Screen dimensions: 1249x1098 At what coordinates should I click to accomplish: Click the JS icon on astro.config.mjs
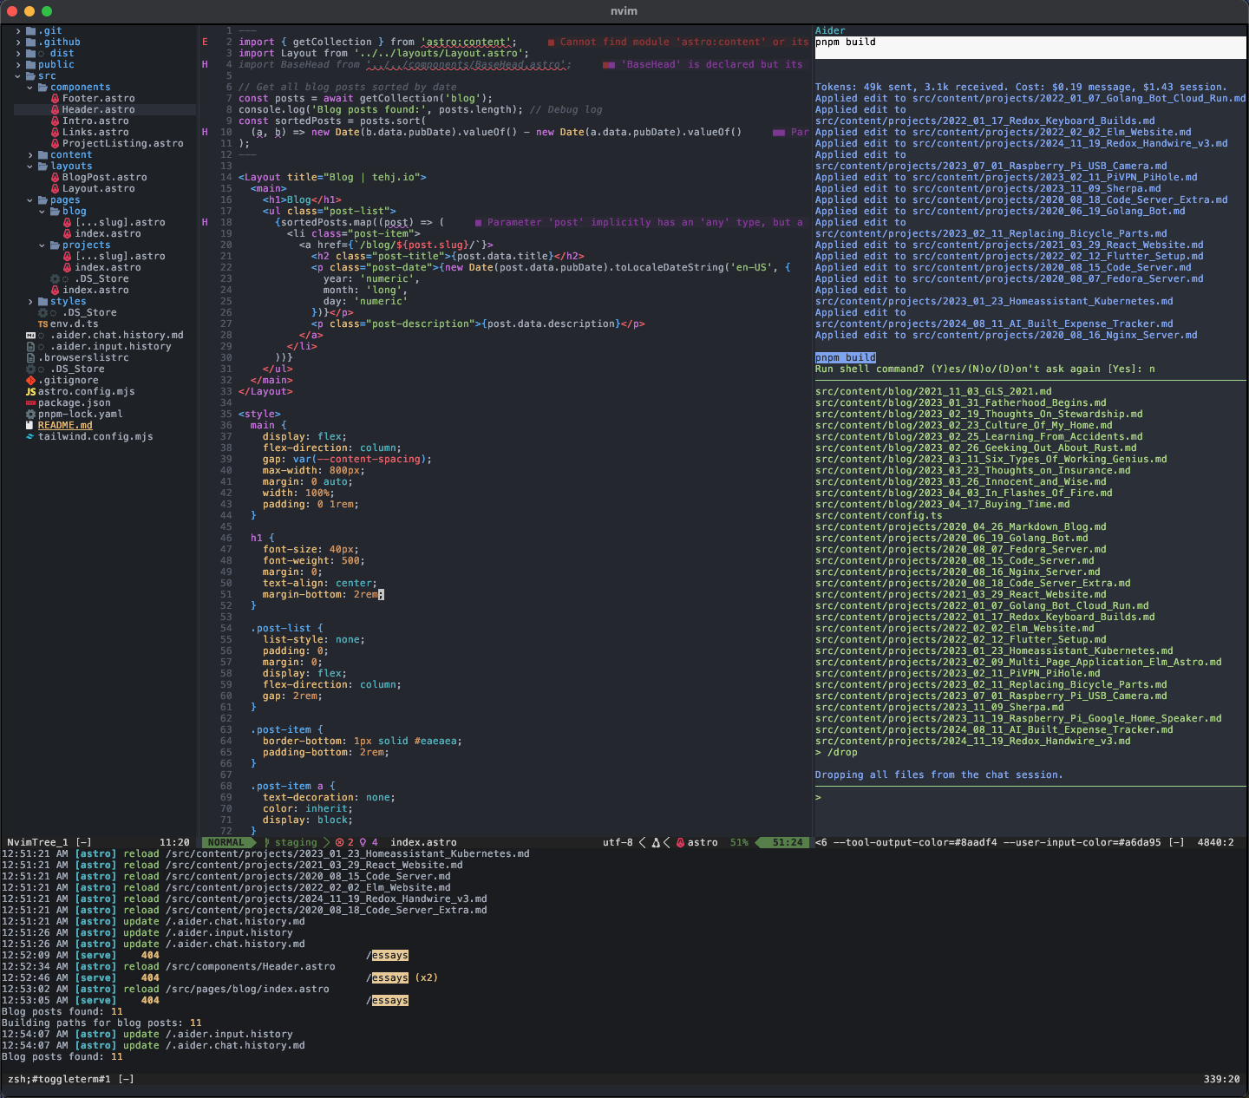30,392
